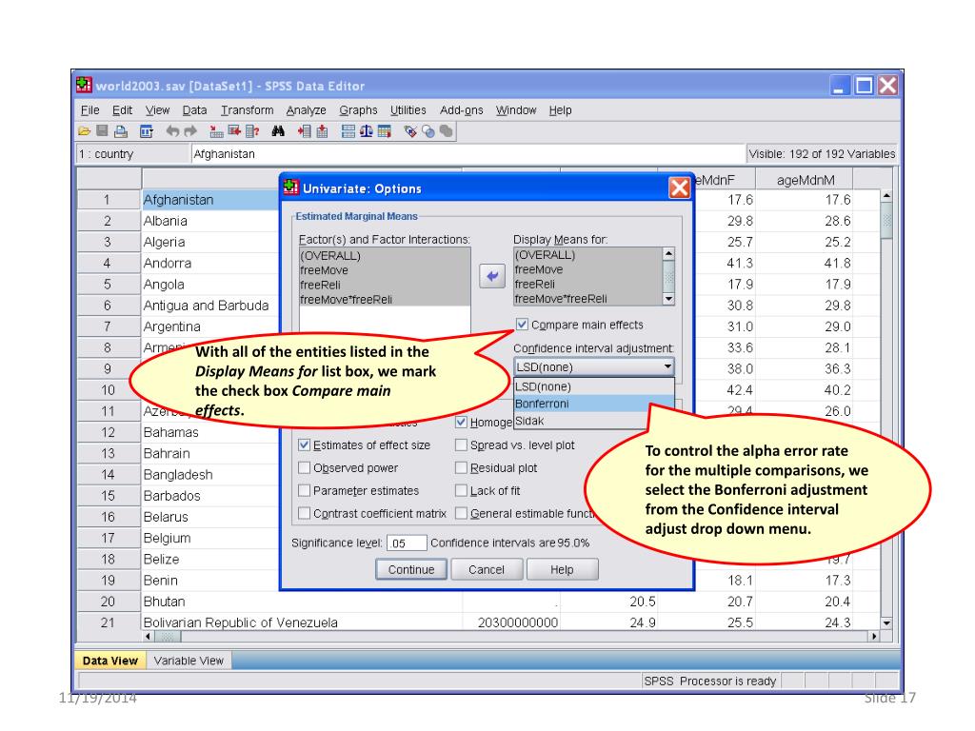Select Bonferroni from the adjustment list
The height and width of the screenshot is (731, 975).
click(x=594, y=404)
